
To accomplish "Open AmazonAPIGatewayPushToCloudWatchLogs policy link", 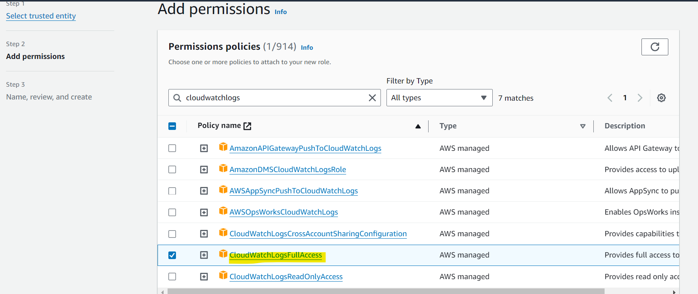I will click(306, 148).
